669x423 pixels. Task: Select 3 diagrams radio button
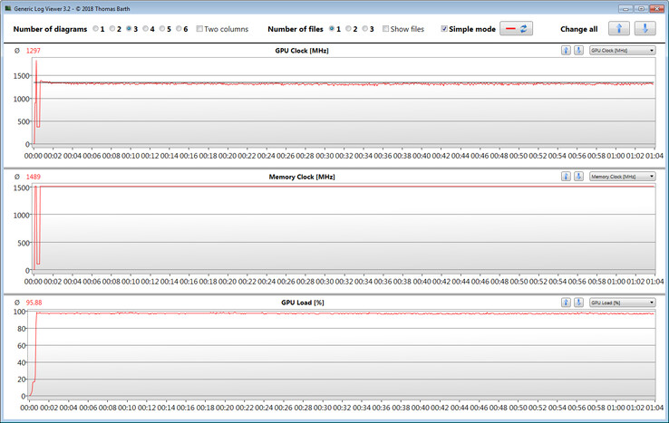pos(129,29)
